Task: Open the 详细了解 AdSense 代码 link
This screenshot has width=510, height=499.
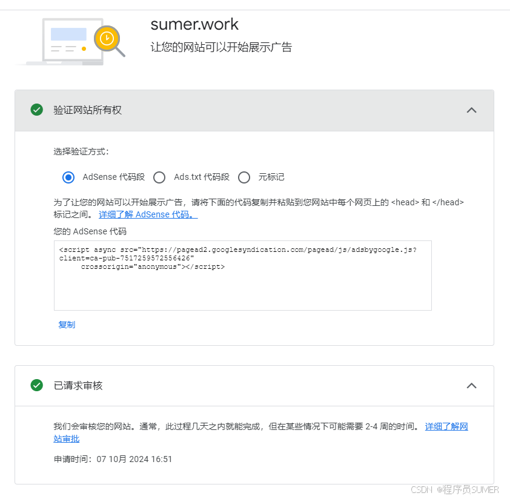Action: [148, 215]
